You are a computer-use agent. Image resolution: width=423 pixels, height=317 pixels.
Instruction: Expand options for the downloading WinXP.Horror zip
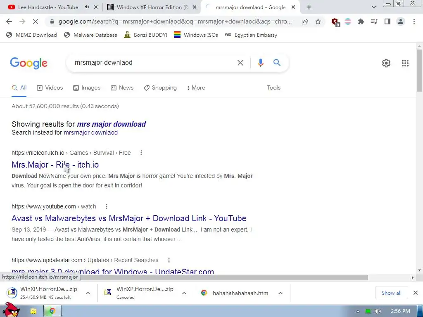point(88,293)
